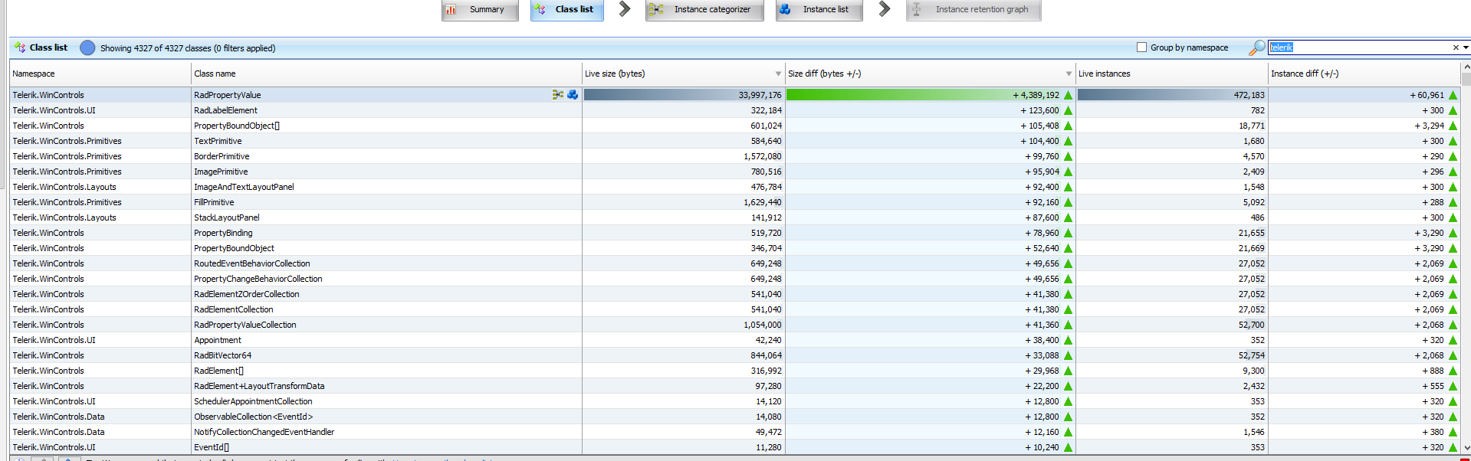Image resolution: width=1471 pixels, height=461 pixels.
Task: Select the BorderPrimitive class row
Action: tap(734, 156)
